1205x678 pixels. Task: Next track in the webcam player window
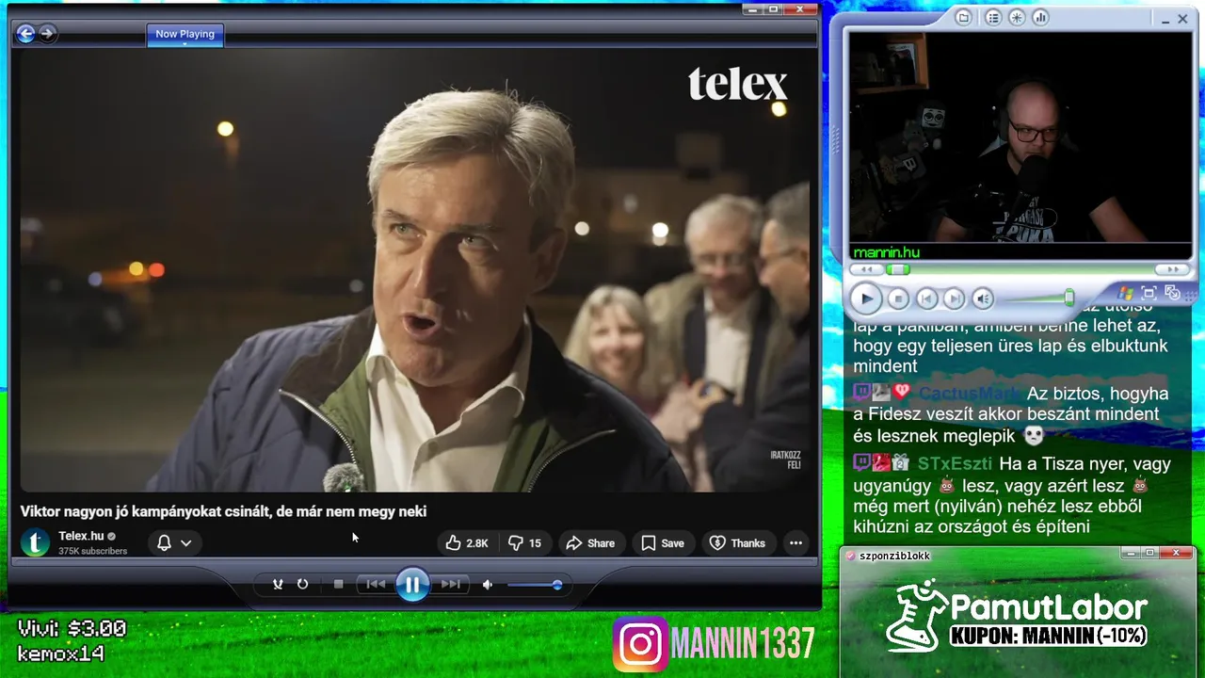point(954,299)
